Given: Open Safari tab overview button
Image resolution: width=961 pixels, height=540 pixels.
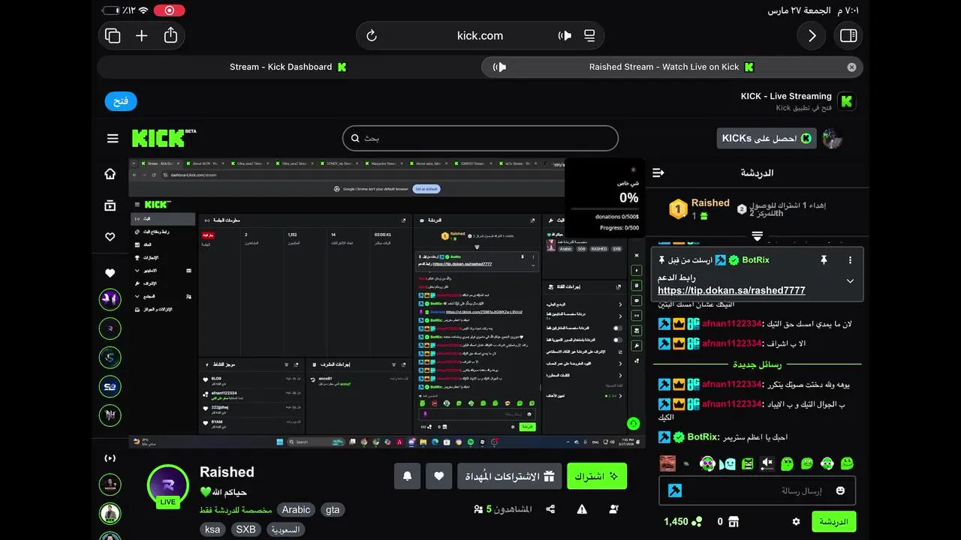Looking at the screenshot, I should 113,35.
